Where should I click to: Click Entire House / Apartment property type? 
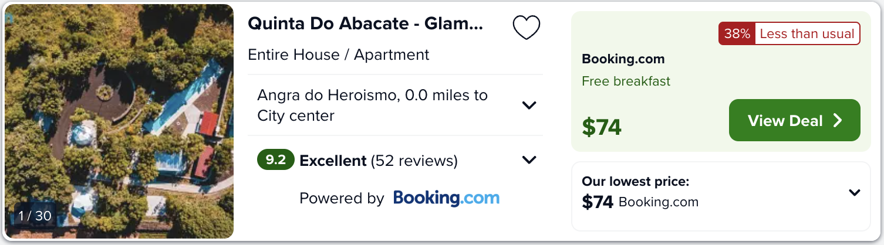click(x=339, y=55)
